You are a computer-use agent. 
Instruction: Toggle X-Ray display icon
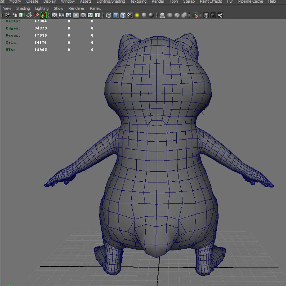coord(170,15)
